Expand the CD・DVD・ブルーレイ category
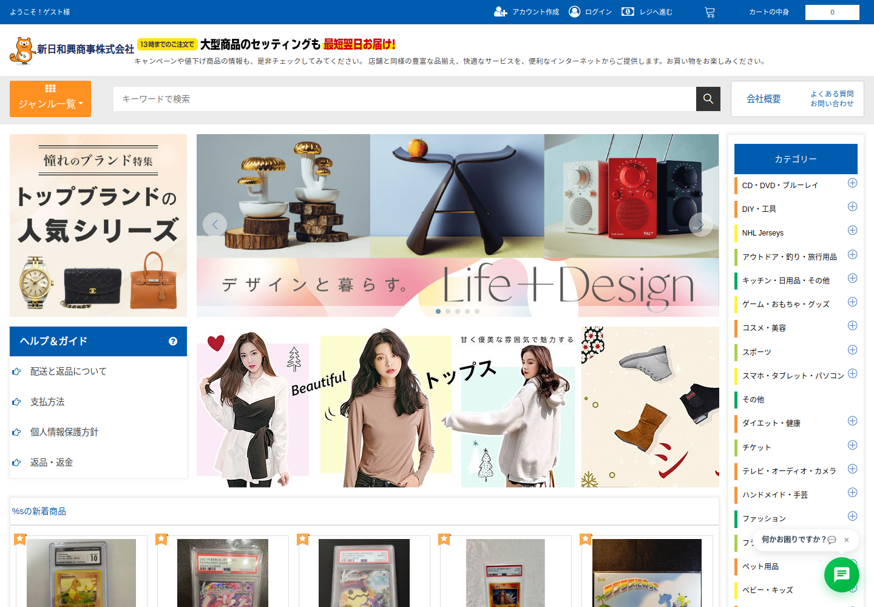The height and width of the screenshot is (607, 874). pyautogui.click(x=852, y=183)
